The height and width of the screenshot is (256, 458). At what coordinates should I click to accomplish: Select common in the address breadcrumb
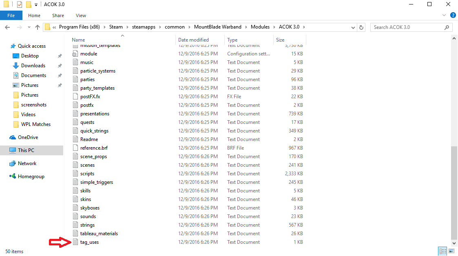175,27
